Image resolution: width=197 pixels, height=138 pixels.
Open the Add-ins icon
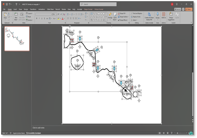click(164, 15)
